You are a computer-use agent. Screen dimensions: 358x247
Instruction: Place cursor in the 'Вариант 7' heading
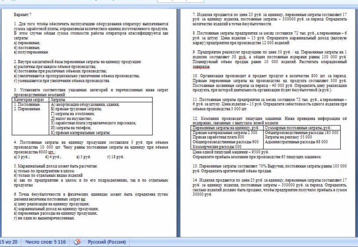tap(22, 14)
